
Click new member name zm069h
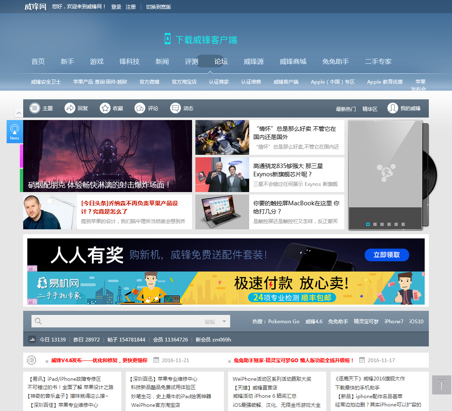point(221,339)
